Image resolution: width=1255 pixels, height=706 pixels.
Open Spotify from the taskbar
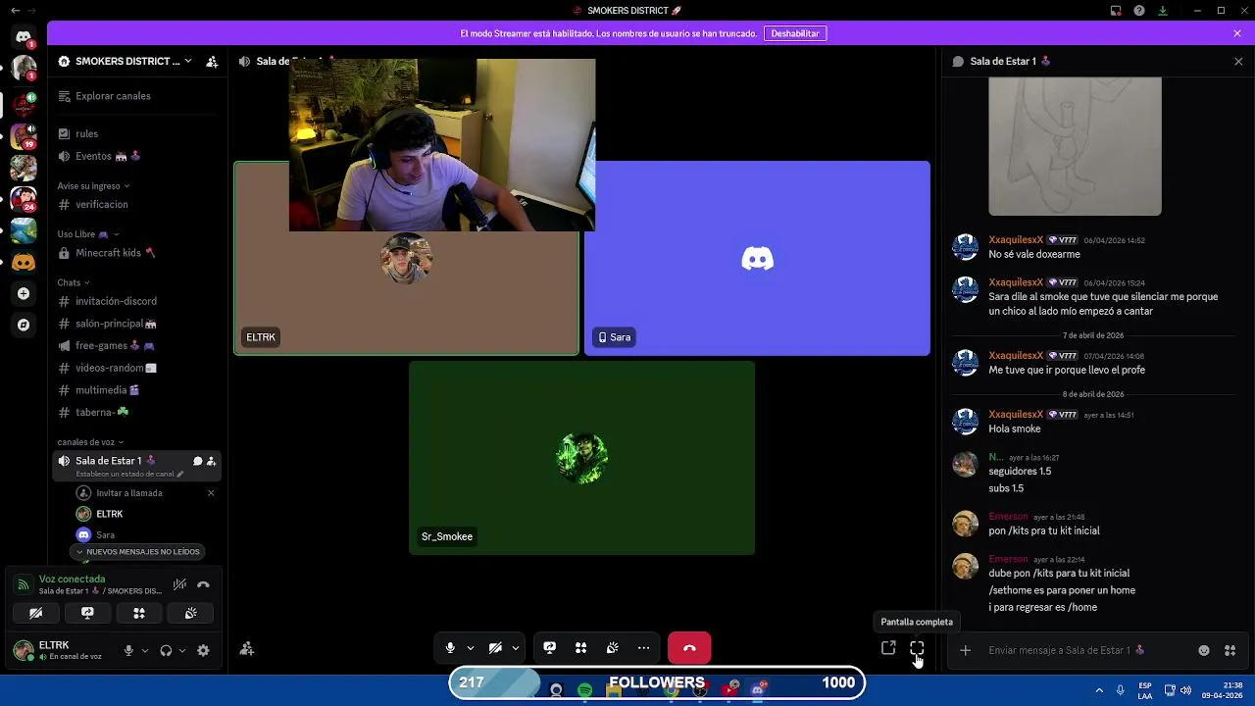584,691
